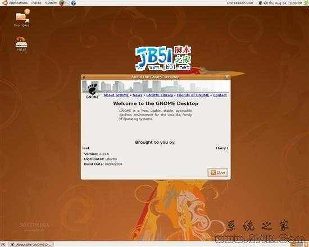Open the Install icon on the desktop

tap(21, 44)
